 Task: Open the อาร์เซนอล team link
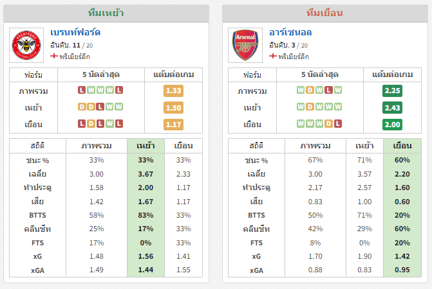click(290, 32)
